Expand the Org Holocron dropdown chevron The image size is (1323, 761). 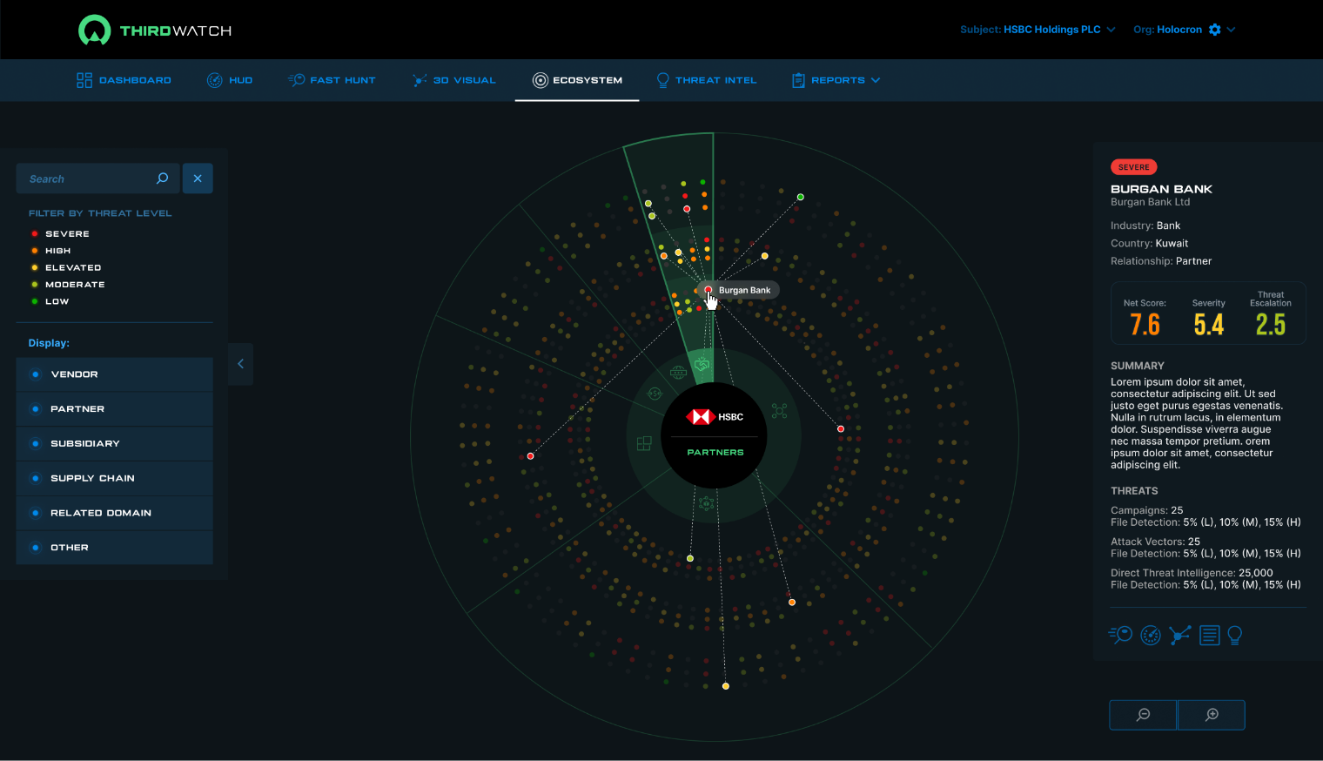click(1231, 30)
